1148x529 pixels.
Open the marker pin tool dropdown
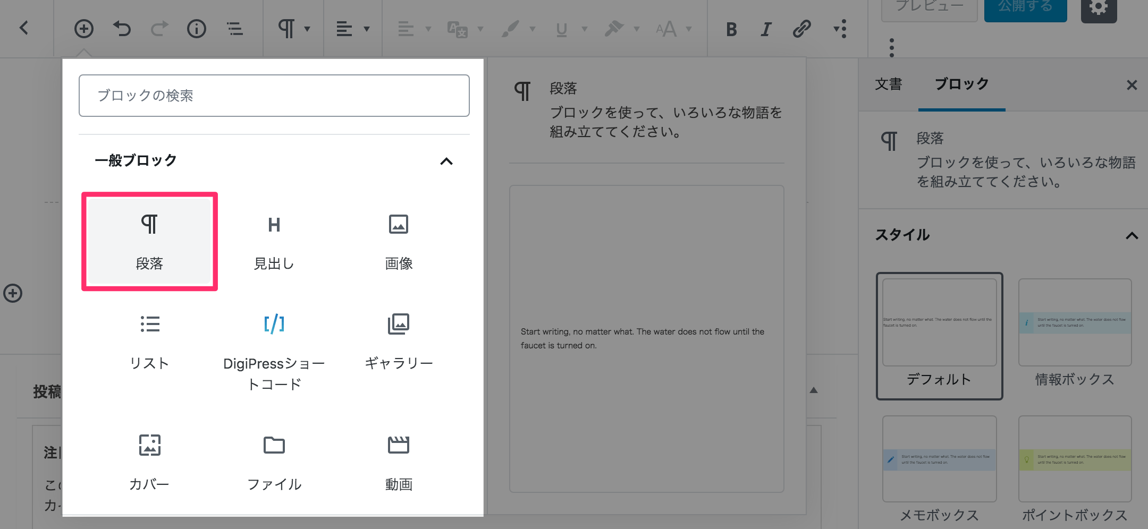click(x=622, y=29)
